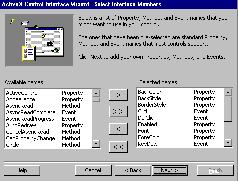Remove selected name with < button

click(x=118, y=129)
